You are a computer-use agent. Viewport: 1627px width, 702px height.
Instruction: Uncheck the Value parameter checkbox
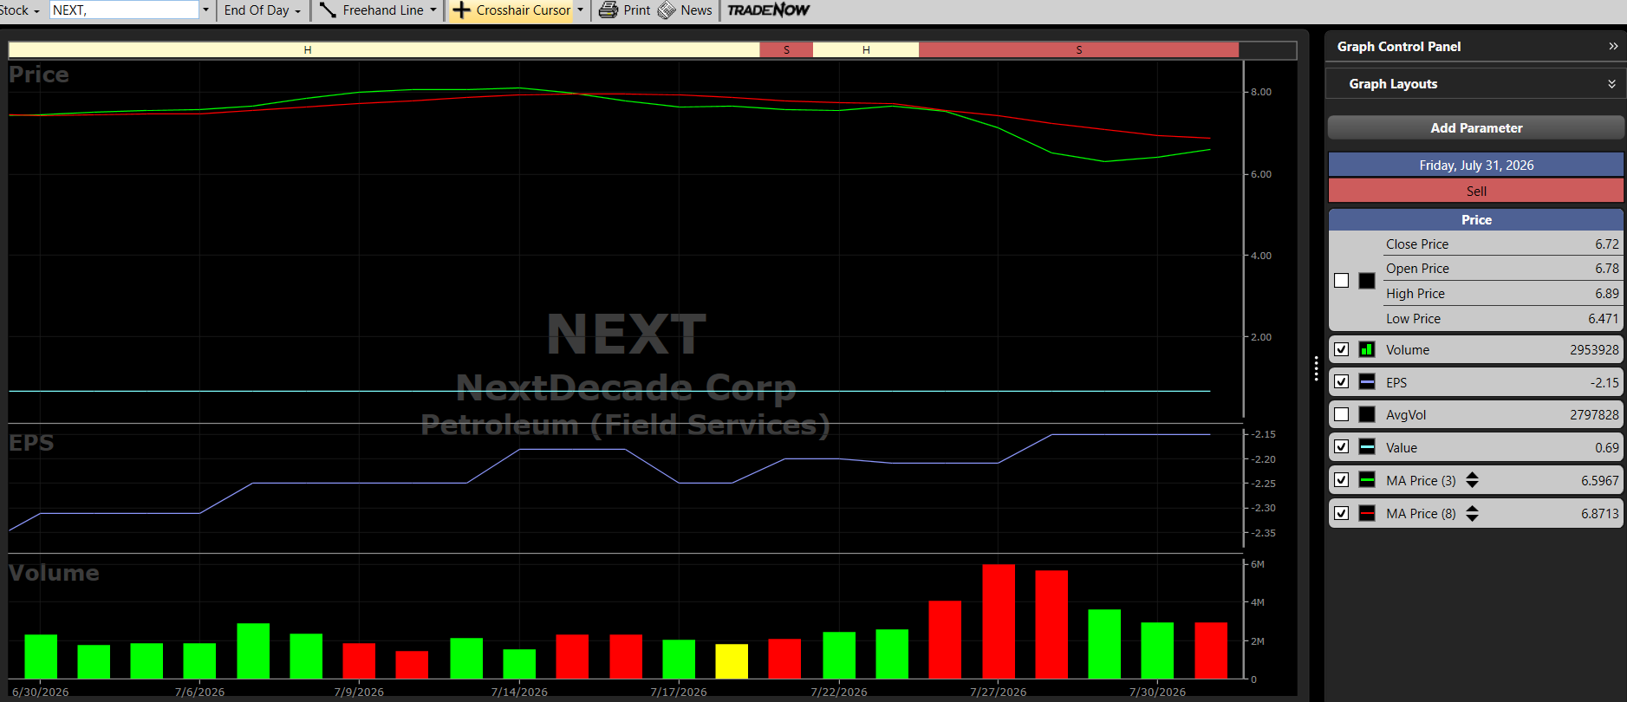tap(1342, 447)
